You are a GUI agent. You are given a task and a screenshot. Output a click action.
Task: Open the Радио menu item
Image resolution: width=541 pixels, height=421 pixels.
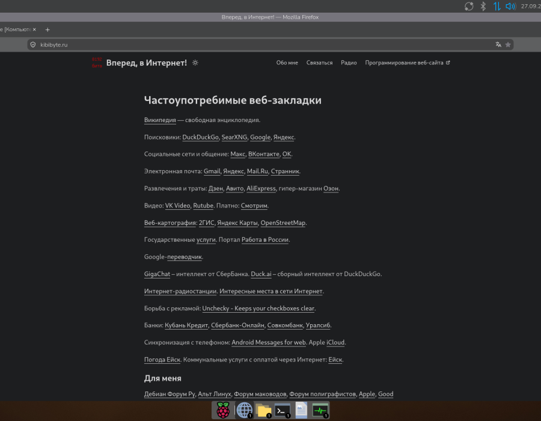[349, 63]
